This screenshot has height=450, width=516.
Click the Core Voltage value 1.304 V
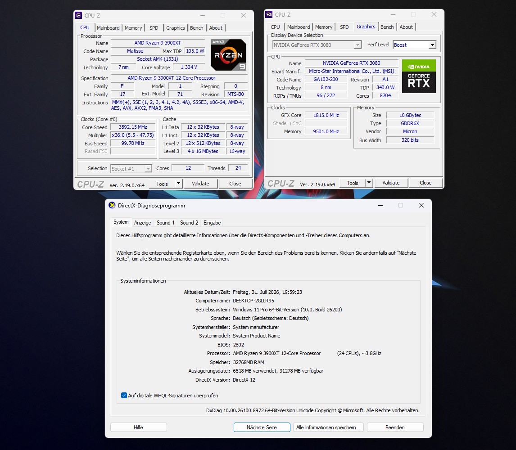(189, 67)
